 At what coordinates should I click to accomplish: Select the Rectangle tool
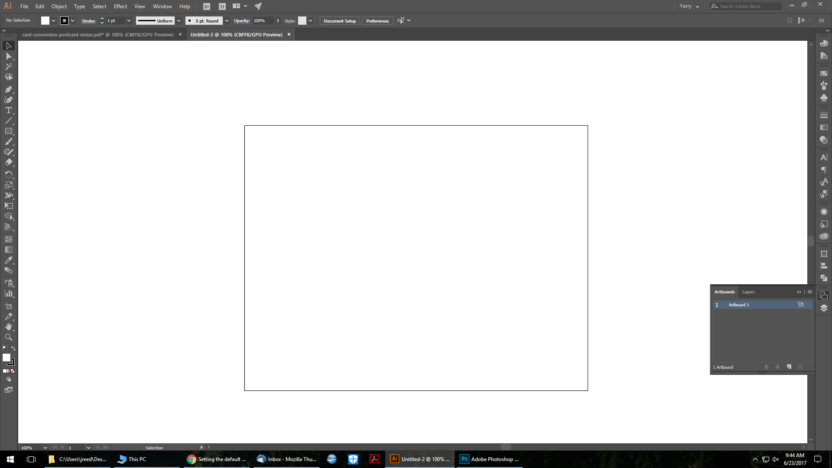9,131
